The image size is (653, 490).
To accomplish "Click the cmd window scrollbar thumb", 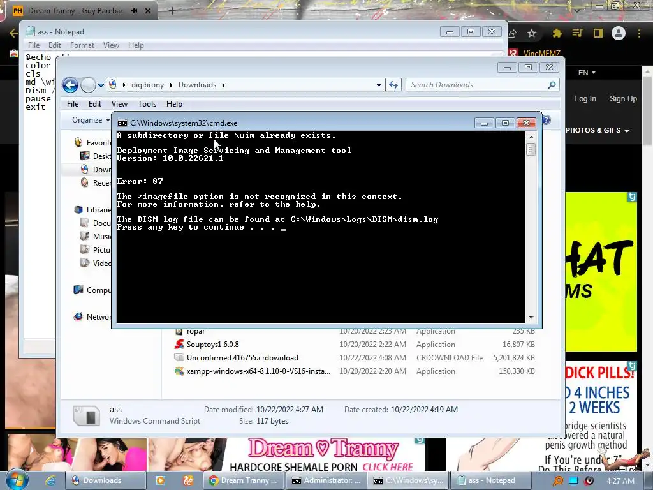I will pyautogui.click(x=531, y=149).
